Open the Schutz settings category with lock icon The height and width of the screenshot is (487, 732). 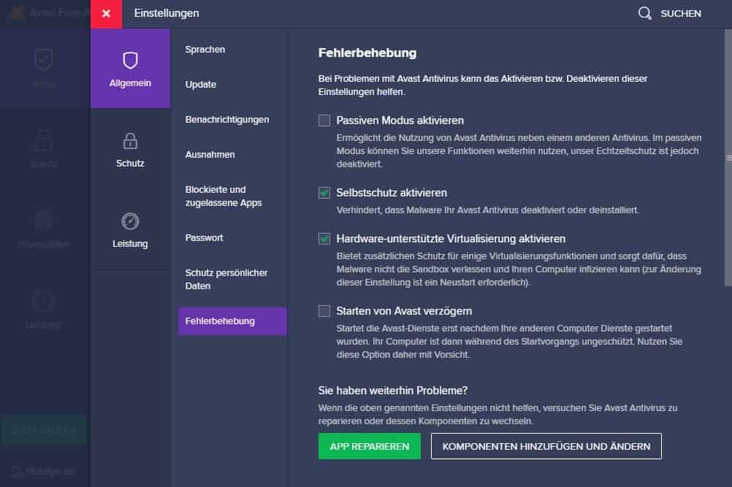(130, 149)
